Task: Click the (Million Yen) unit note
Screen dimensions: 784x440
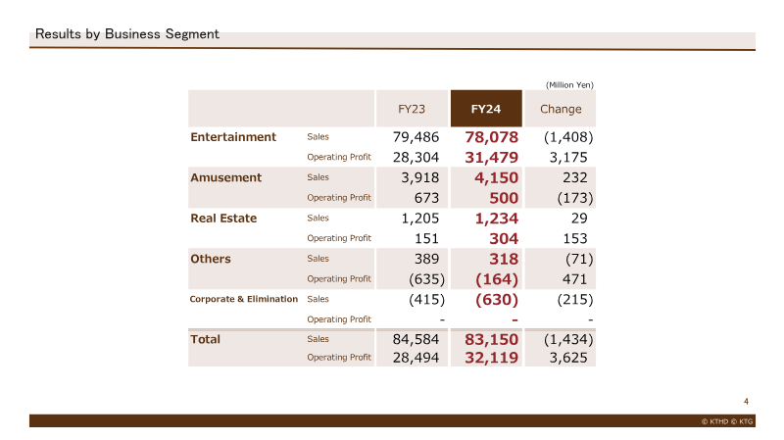Action: pyautogui.click(x=569, y=85)
